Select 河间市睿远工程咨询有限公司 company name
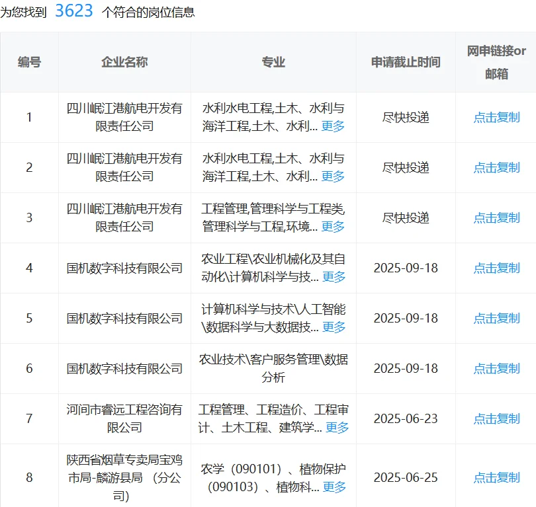536x507 pixels. pyautogui.click(x=124, y=418)
